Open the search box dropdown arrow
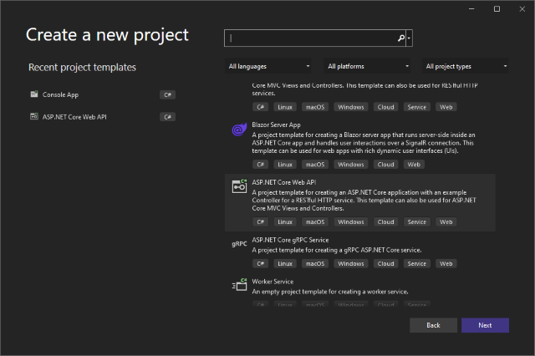The height and width of the screenshot is (356, 535). (409, 38)
